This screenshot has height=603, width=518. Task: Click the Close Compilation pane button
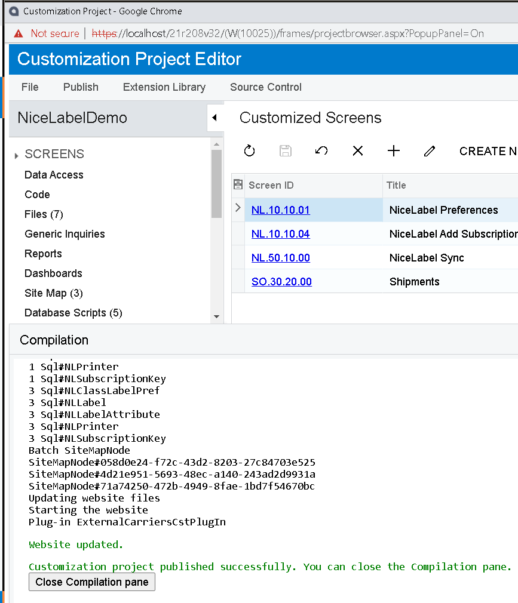(x=91, y=582)
